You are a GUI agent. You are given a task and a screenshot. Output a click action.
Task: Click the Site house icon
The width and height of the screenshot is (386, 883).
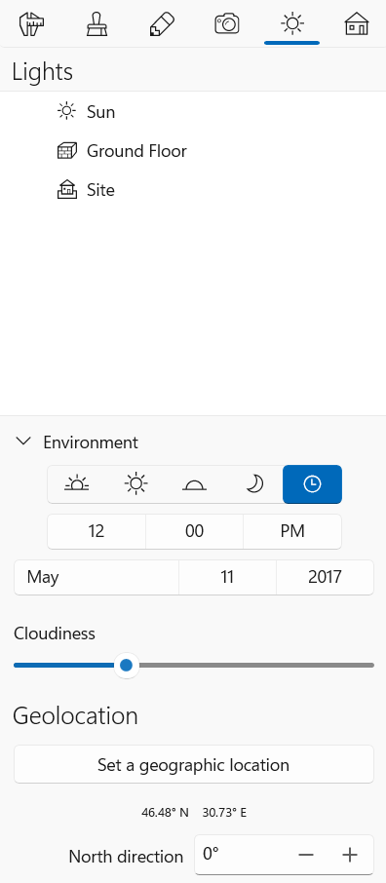[67, 190]
